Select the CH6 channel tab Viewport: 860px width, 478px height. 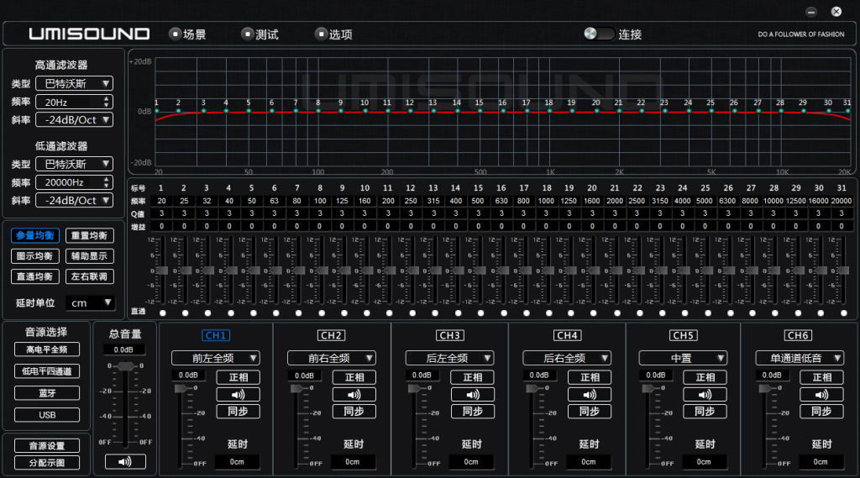tap(798, 335)
